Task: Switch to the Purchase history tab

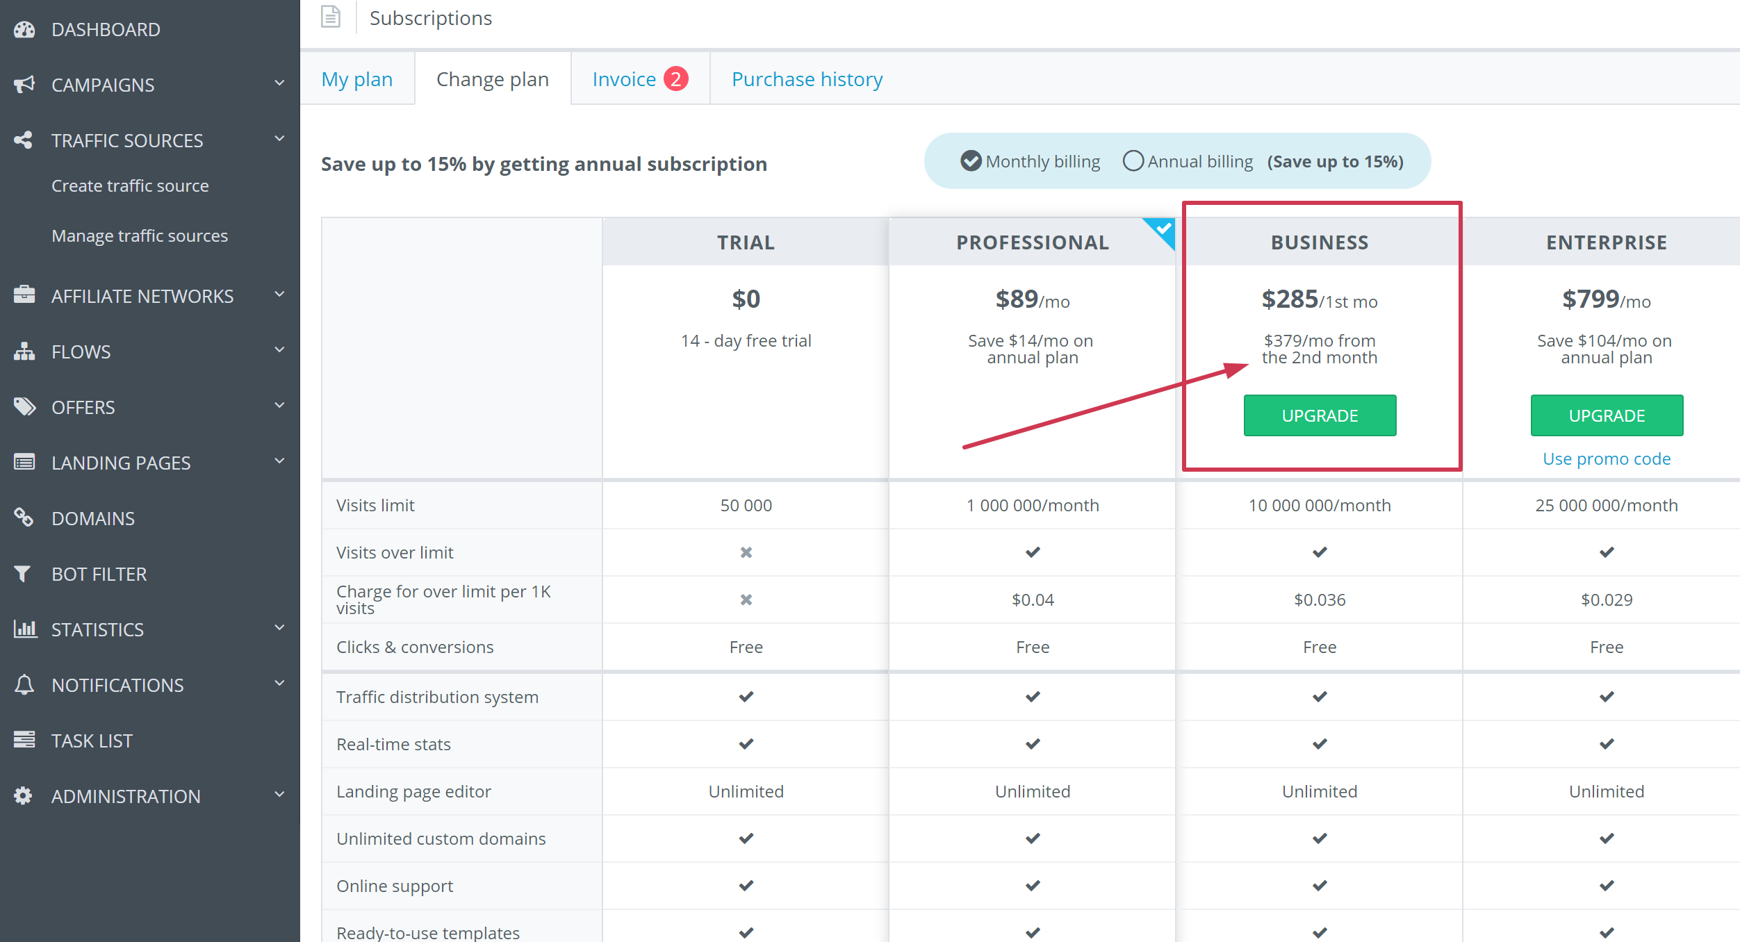Action: tap(806, 78)
